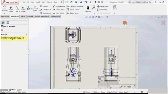
Task: Expand Smart Dimension dropdown arrow
Action: click(4, 13)
